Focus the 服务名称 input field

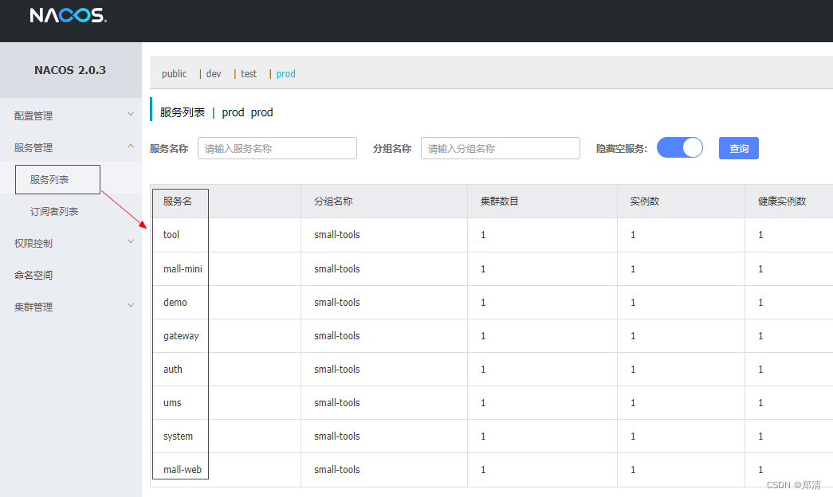point(277,148)
